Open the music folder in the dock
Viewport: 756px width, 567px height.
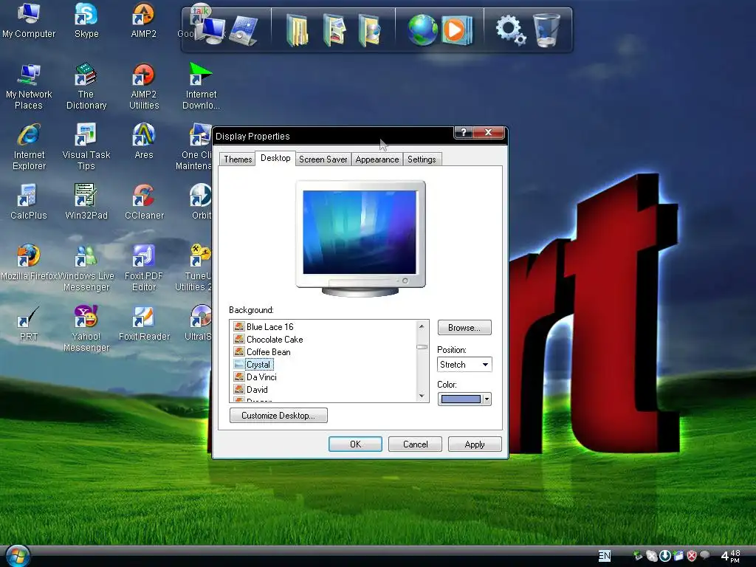[x=369, y=30]
